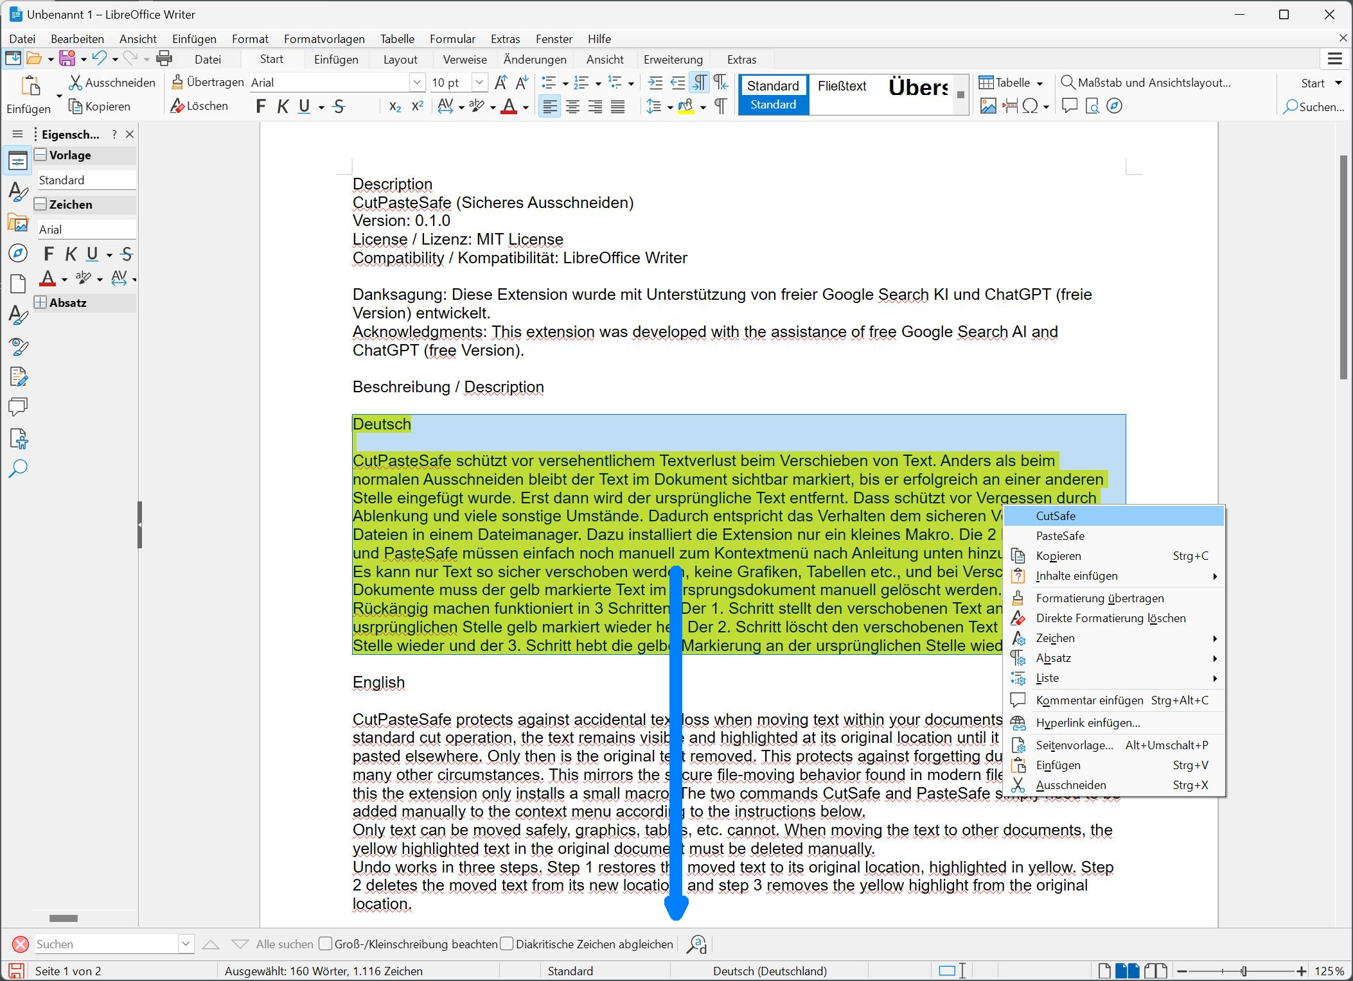Open sidebar Properties deck icon
Image resolution: width=1353 pixels, height=981 pixels.
17,161
